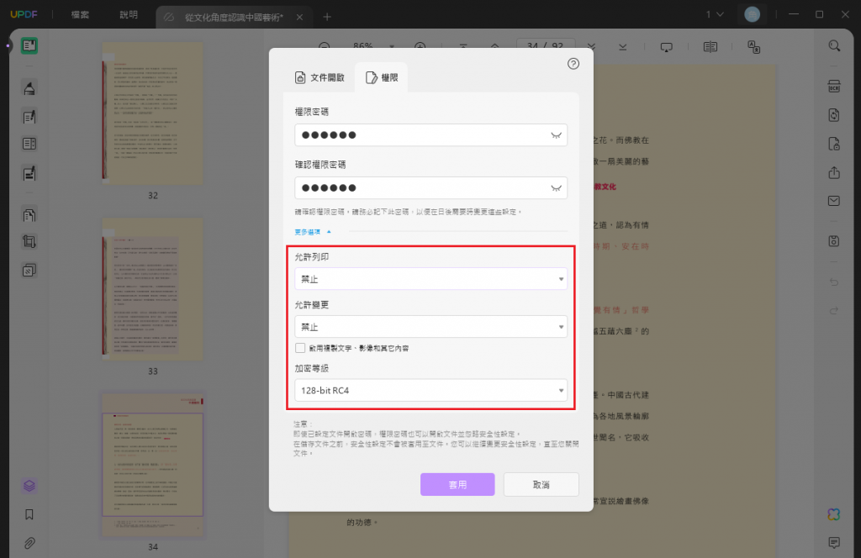Add a new tab with plus button
The image size is (861, 558).
point(327,17)
